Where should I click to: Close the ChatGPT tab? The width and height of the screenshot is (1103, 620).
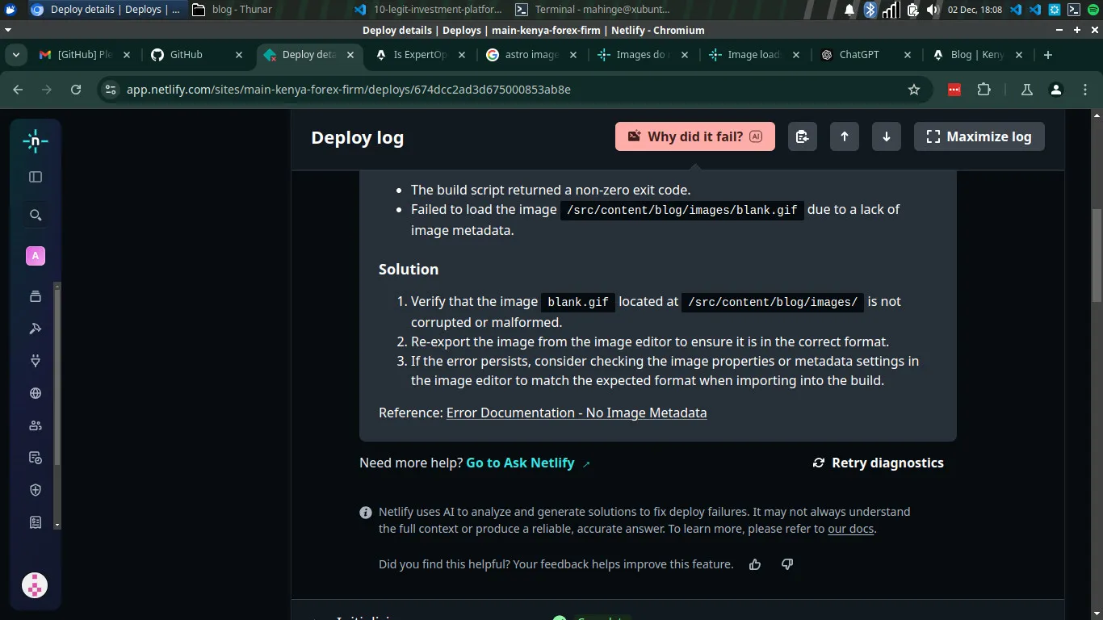(908, 55)
